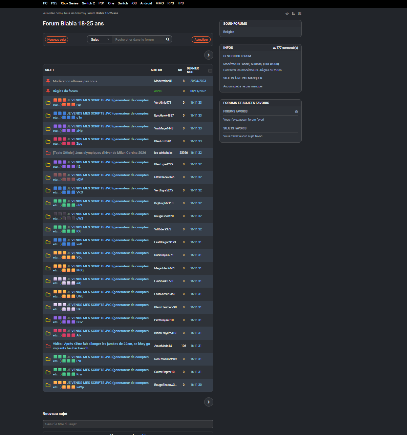Open the Religion sub-forum link
This screenshot has width=407, height=435.
[x=229, y=32]
